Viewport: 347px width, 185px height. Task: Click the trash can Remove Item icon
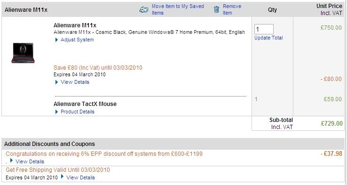[x=216, y=9]
